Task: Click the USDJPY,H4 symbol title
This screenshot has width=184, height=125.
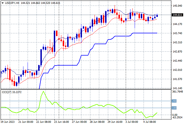Action: (x=12, y=3)
